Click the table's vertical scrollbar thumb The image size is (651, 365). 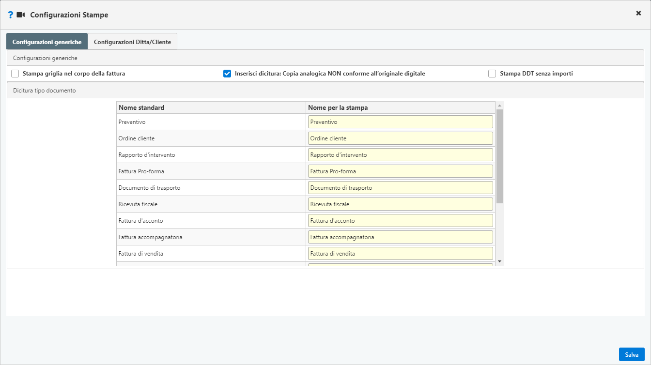click(500, 156)
